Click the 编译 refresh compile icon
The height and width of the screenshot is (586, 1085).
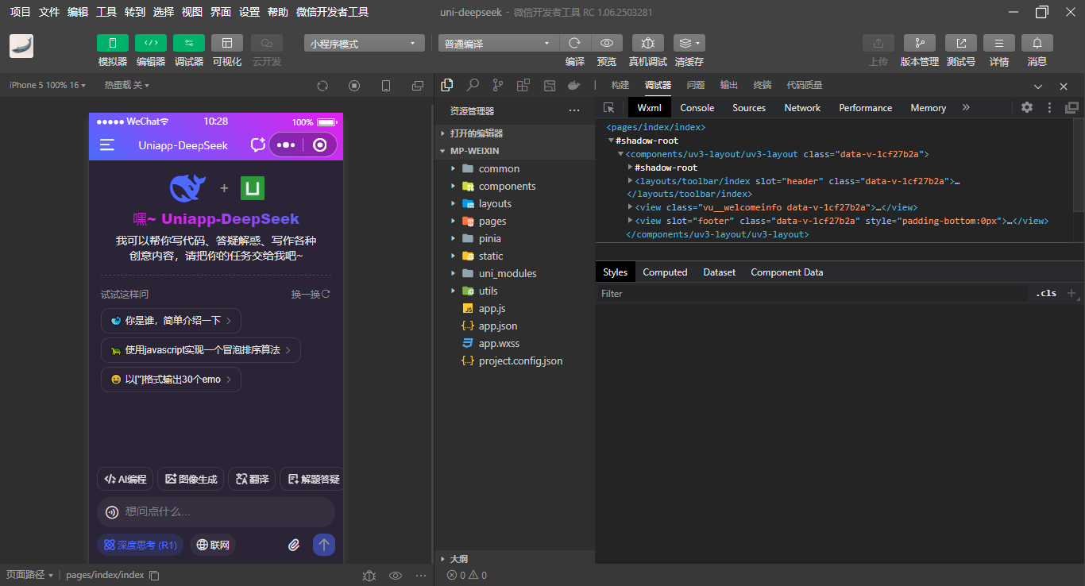(575, 44)
